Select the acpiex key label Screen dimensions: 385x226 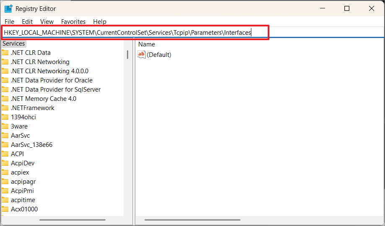20,172
